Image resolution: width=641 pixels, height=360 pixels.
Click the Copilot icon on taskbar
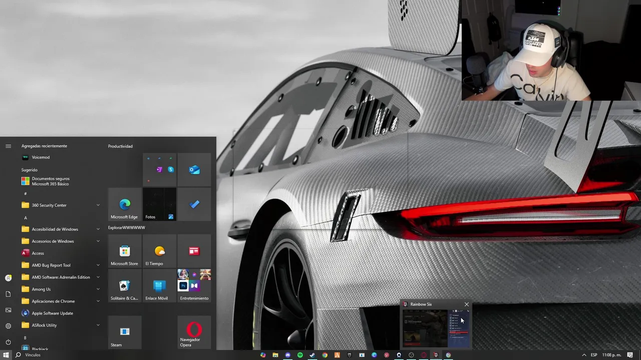click(x=263, y=355)
